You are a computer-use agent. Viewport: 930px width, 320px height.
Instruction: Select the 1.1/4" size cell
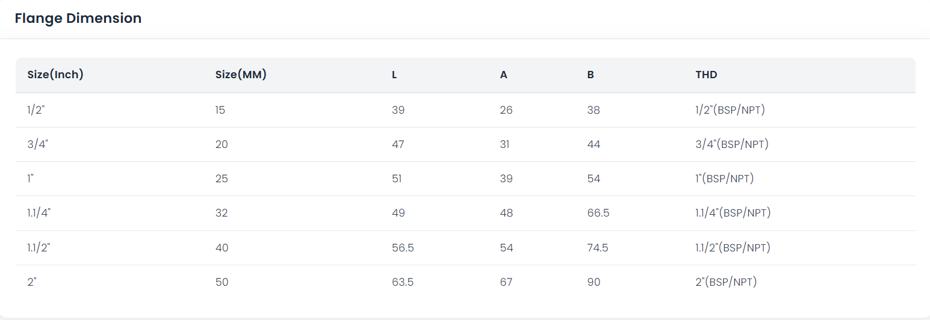(x=39, y=213)
